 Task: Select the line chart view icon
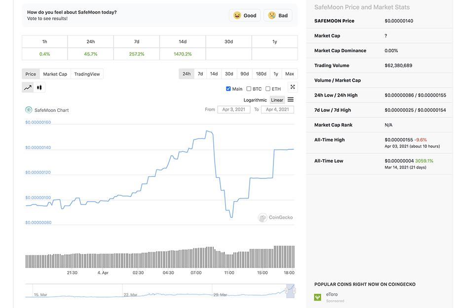pos(28,88)
